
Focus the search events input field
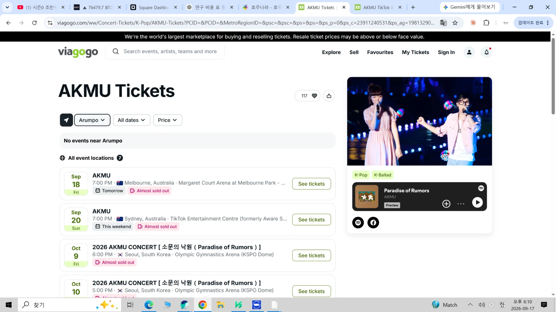point(170,51)
